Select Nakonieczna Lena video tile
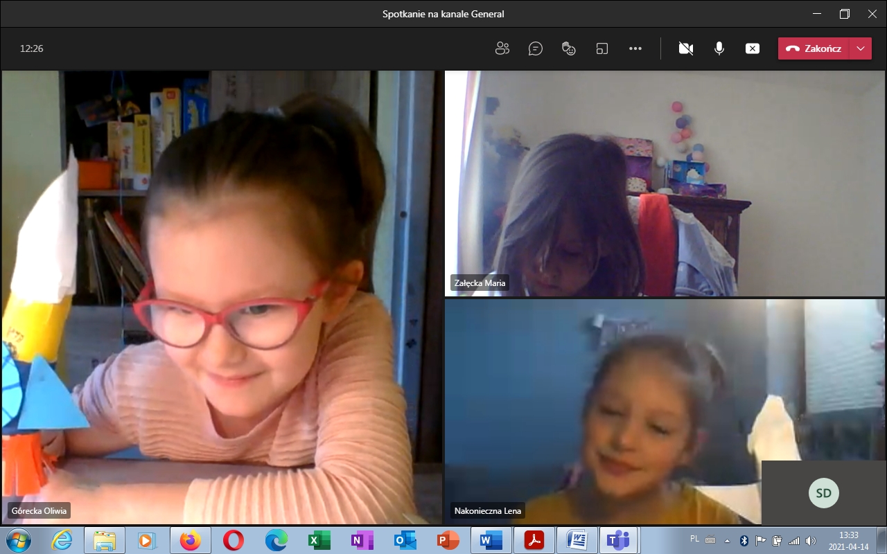Image resolution: width=887 pixels, height=554 pixels. [x=665, y=411]
